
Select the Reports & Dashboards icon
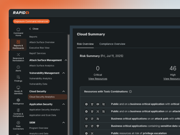18,44
